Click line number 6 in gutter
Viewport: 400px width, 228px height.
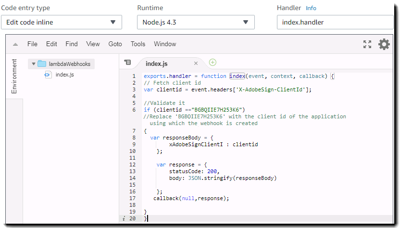point(134,110)
